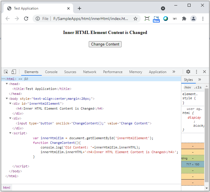Click the browser forward arrow
The height and width of the screenshot is (192, 210).
pos(17,19)
